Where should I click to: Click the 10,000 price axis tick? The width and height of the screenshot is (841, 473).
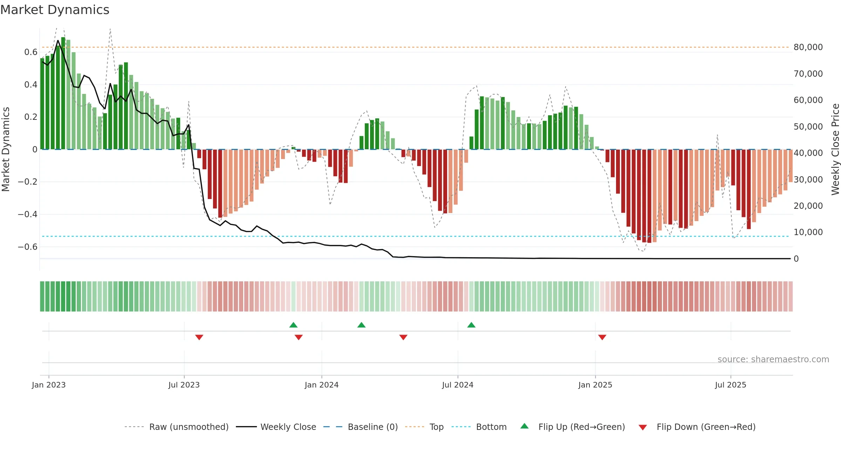click(x=808, y=232)
